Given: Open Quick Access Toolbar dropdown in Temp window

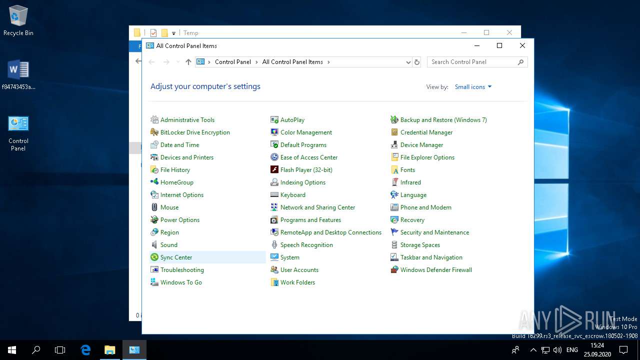Looking at the screenshot, I should click(x=173, y=33).
